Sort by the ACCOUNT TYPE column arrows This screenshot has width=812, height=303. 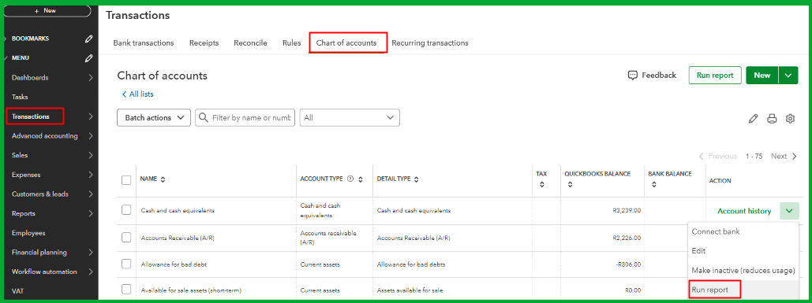(361, 179)
